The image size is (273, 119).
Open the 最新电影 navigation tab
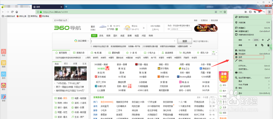pyautogui.click(x=114, y=53)
